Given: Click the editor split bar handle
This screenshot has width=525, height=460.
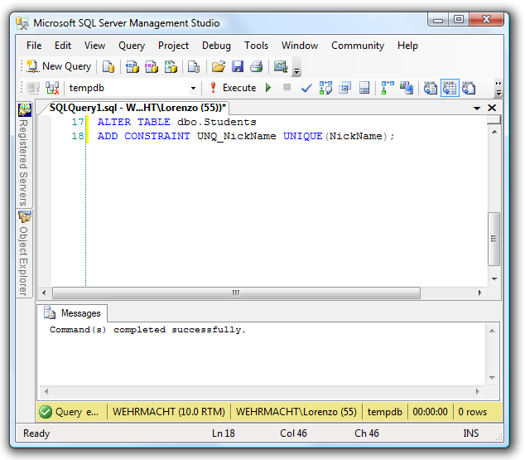Looking at the screenshot, I should 494,119.
